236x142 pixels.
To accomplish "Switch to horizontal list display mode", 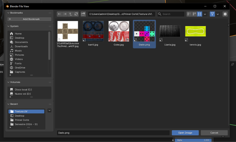I will (x=194, y=14).
